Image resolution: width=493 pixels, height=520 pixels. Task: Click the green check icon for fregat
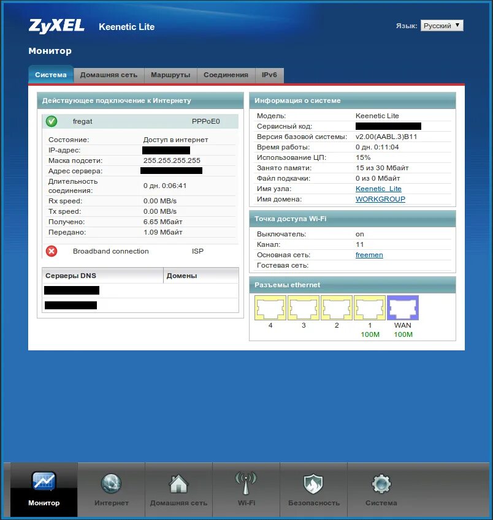tap(52, 121)
